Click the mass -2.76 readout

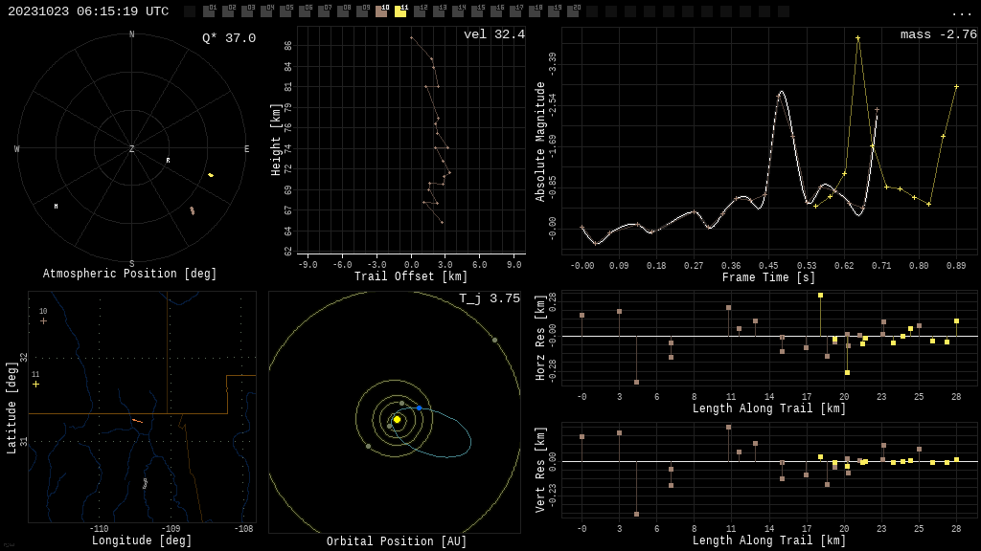coord(939,34)
